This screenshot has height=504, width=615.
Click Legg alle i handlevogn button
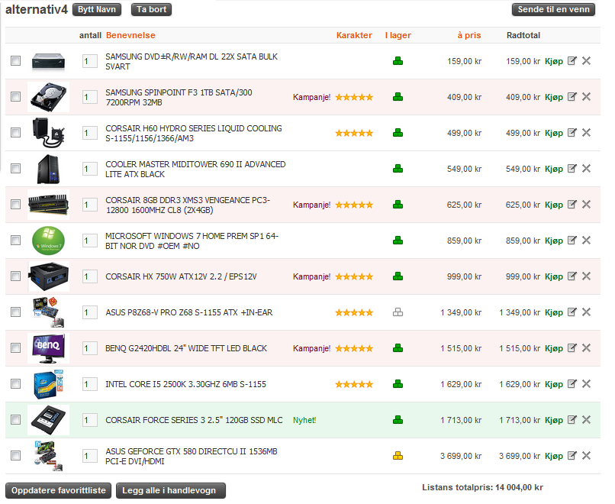[x=171, y=491]
